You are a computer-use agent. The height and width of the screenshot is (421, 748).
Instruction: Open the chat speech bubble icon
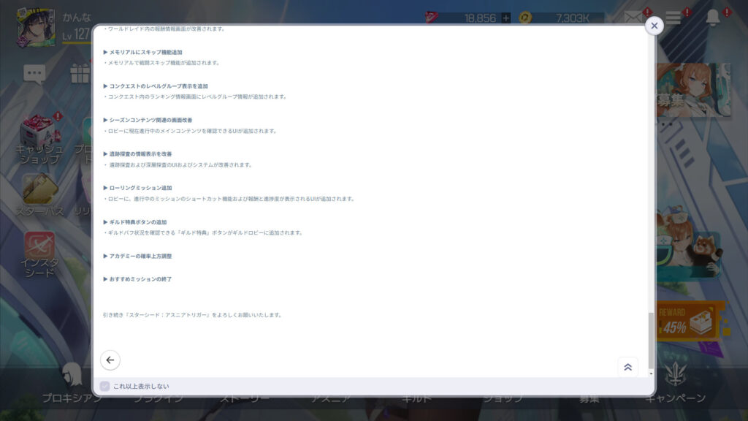34,72
